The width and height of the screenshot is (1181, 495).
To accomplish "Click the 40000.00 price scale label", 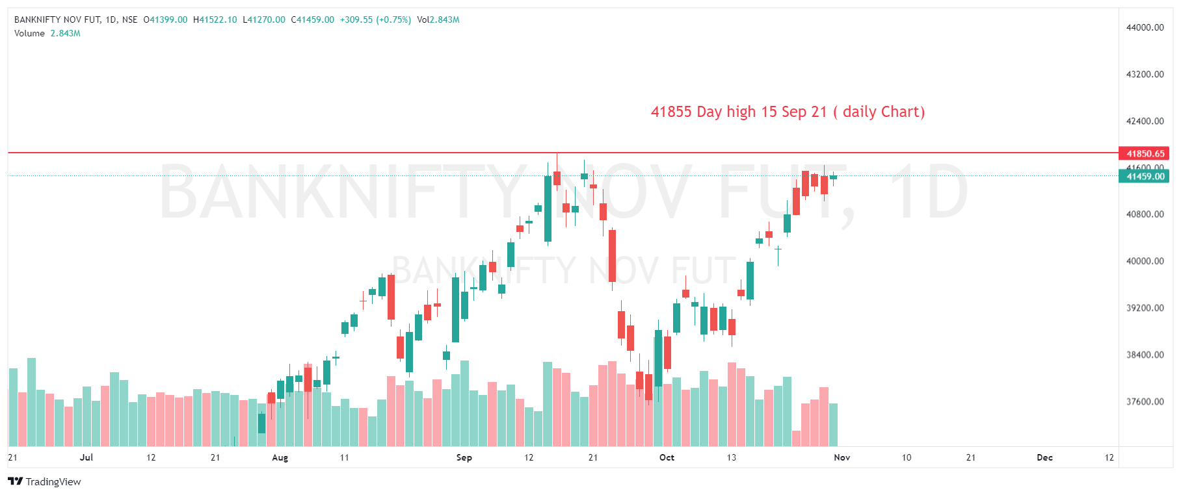I will tap(1145, 261).
